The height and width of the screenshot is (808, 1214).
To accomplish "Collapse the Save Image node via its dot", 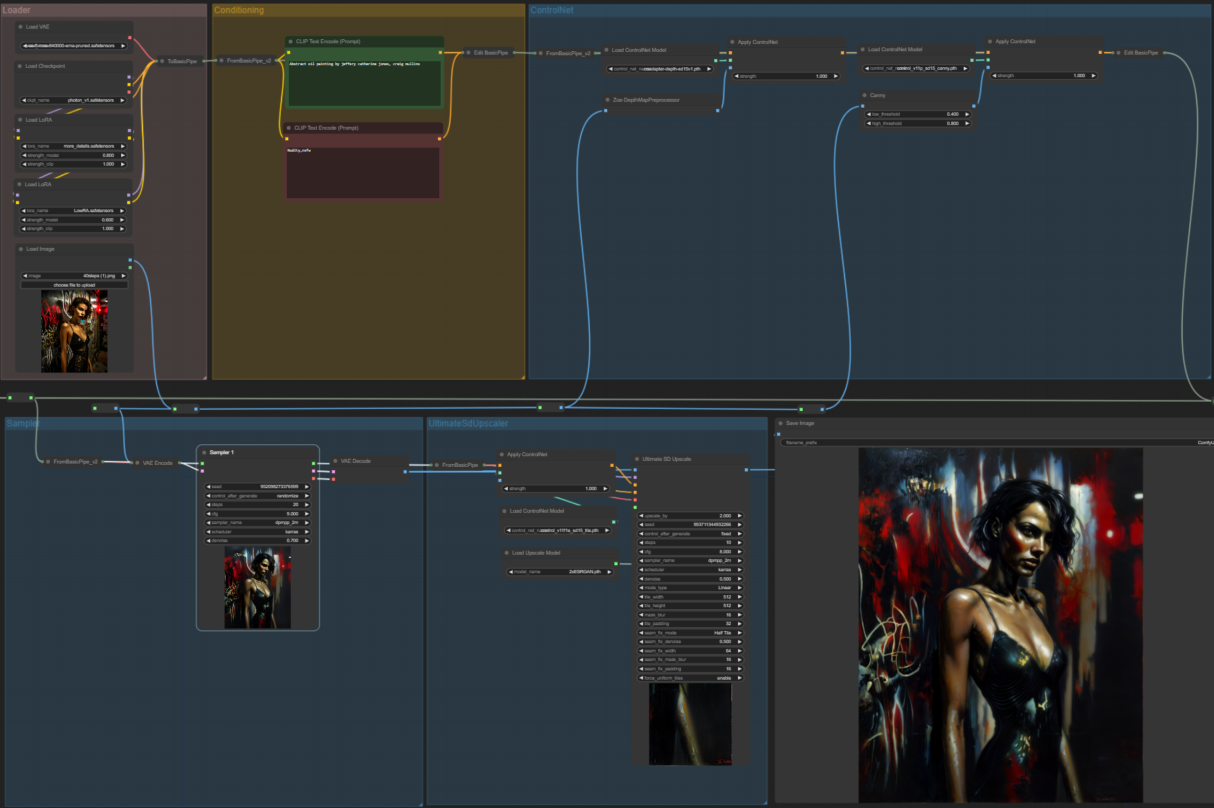I will click(781, 424).
